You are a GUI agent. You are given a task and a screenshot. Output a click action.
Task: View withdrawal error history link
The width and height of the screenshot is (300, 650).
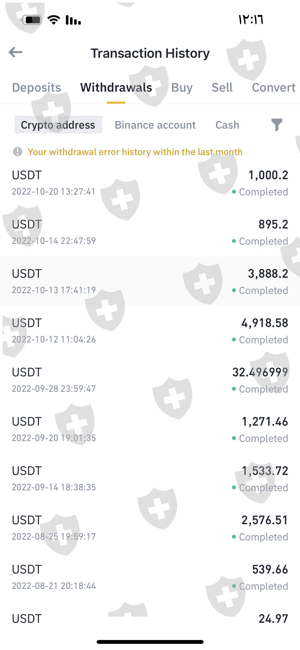(135, 152)
